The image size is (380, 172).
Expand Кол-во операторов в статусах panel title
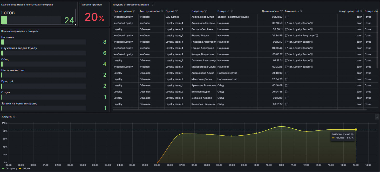click(20, 31)
